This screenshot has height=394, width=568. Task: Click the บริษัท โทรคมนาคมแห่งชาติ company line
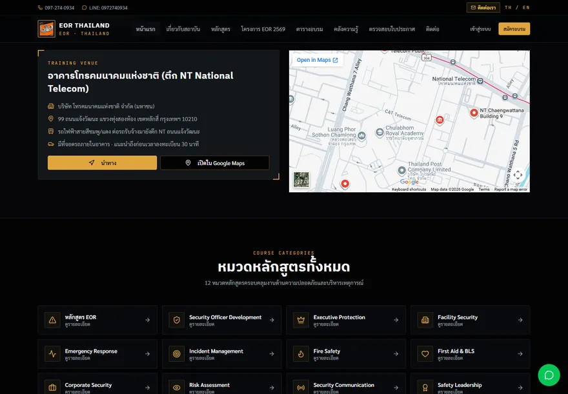tap(106, 106)
